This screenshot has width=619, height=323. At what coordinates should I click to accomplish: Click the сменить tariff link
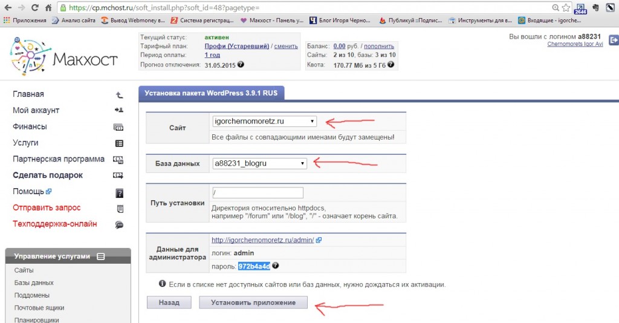(286, 46)
